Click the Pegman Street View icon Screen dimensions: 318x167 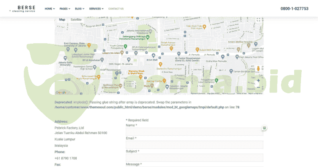coord(258,69)
